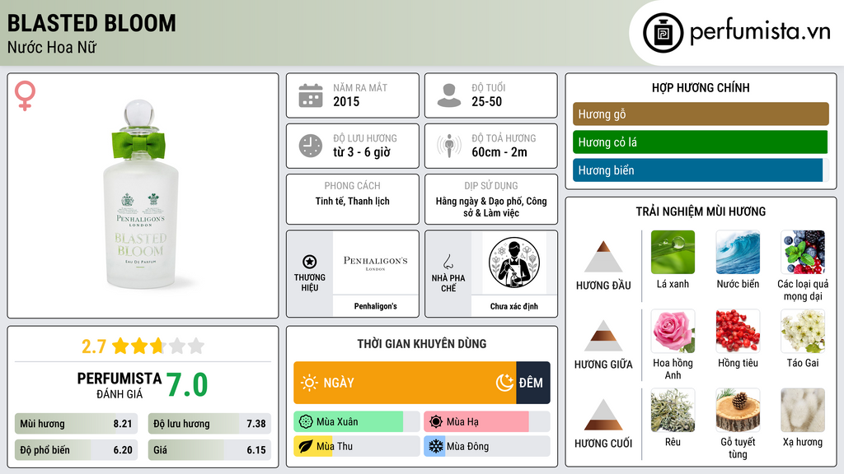Click the style text Tinh tế, Thanh lịch
This screenshot has width=844, height=474.
click(x=353, y=201)
